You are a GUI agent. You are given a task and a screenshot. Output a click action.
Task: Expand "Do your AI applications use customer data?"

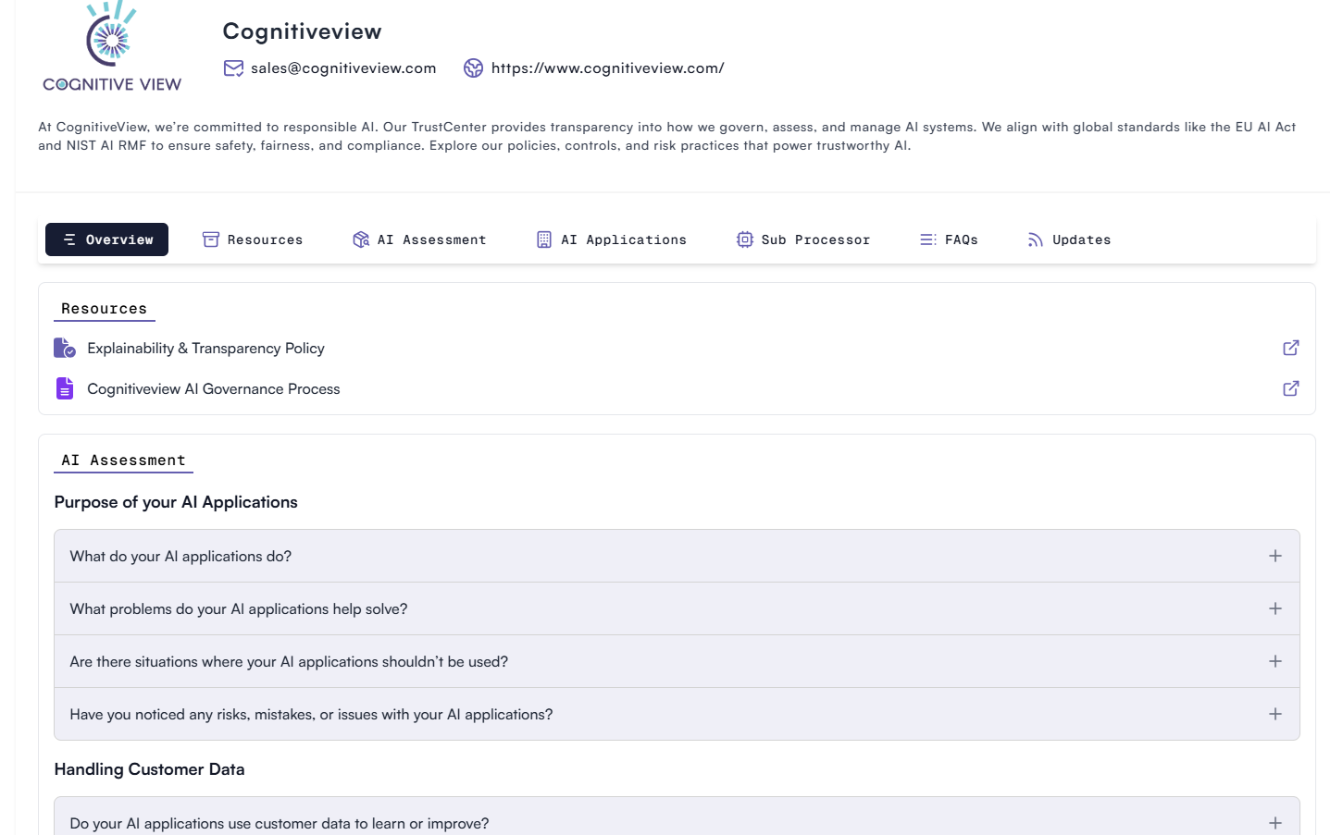pyautogui.click(x=1275, y=822)
